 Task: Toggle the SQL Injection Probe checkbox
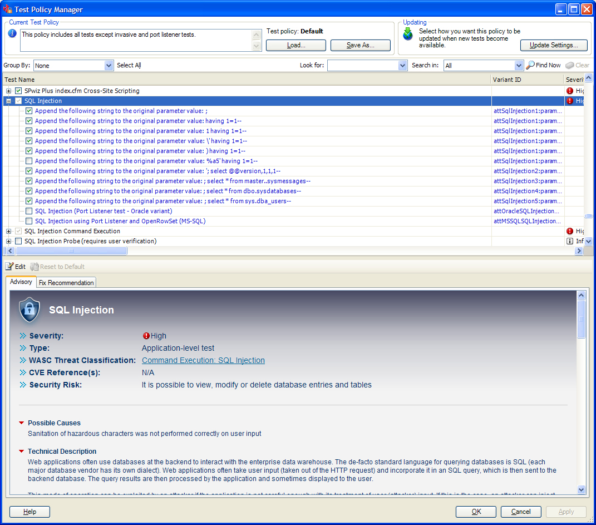tap(18, 241)
